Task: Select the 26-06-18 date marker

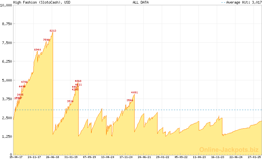Action: tap(52, 157)
